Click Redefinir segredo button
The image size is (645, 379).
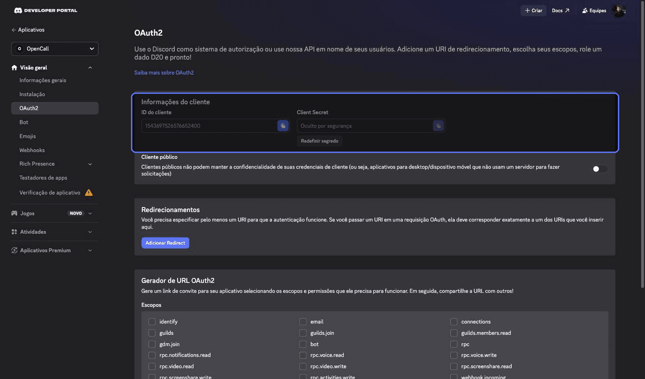click(x=320, y=141)
